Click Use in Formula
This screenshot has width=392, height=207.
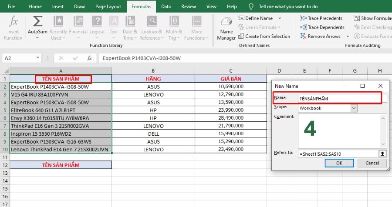pos(259,27)
